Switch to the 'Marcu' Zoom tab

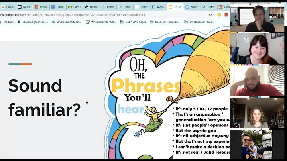(x=192, y=7)
